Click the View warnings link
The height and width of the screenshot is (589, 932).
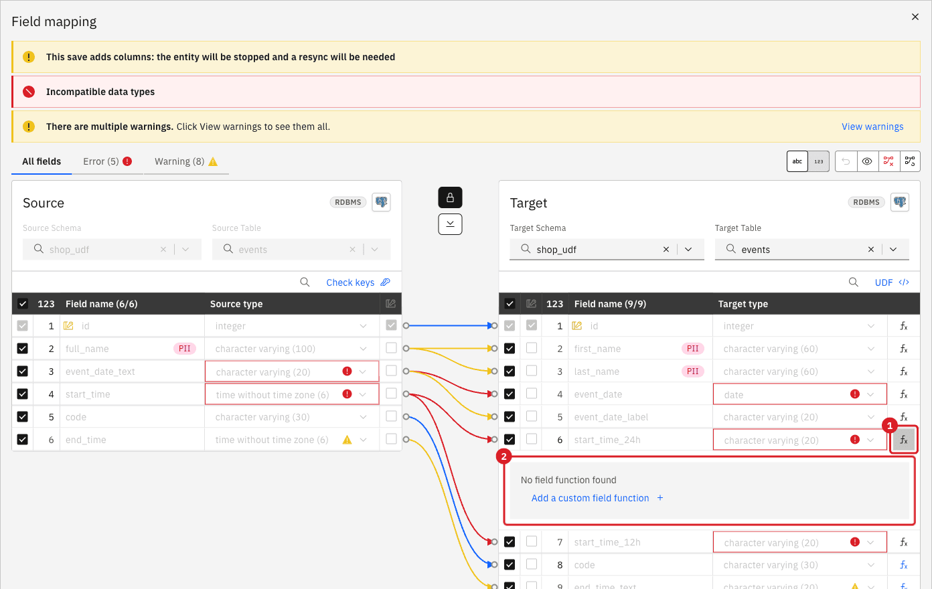click(x=872, y=127)
